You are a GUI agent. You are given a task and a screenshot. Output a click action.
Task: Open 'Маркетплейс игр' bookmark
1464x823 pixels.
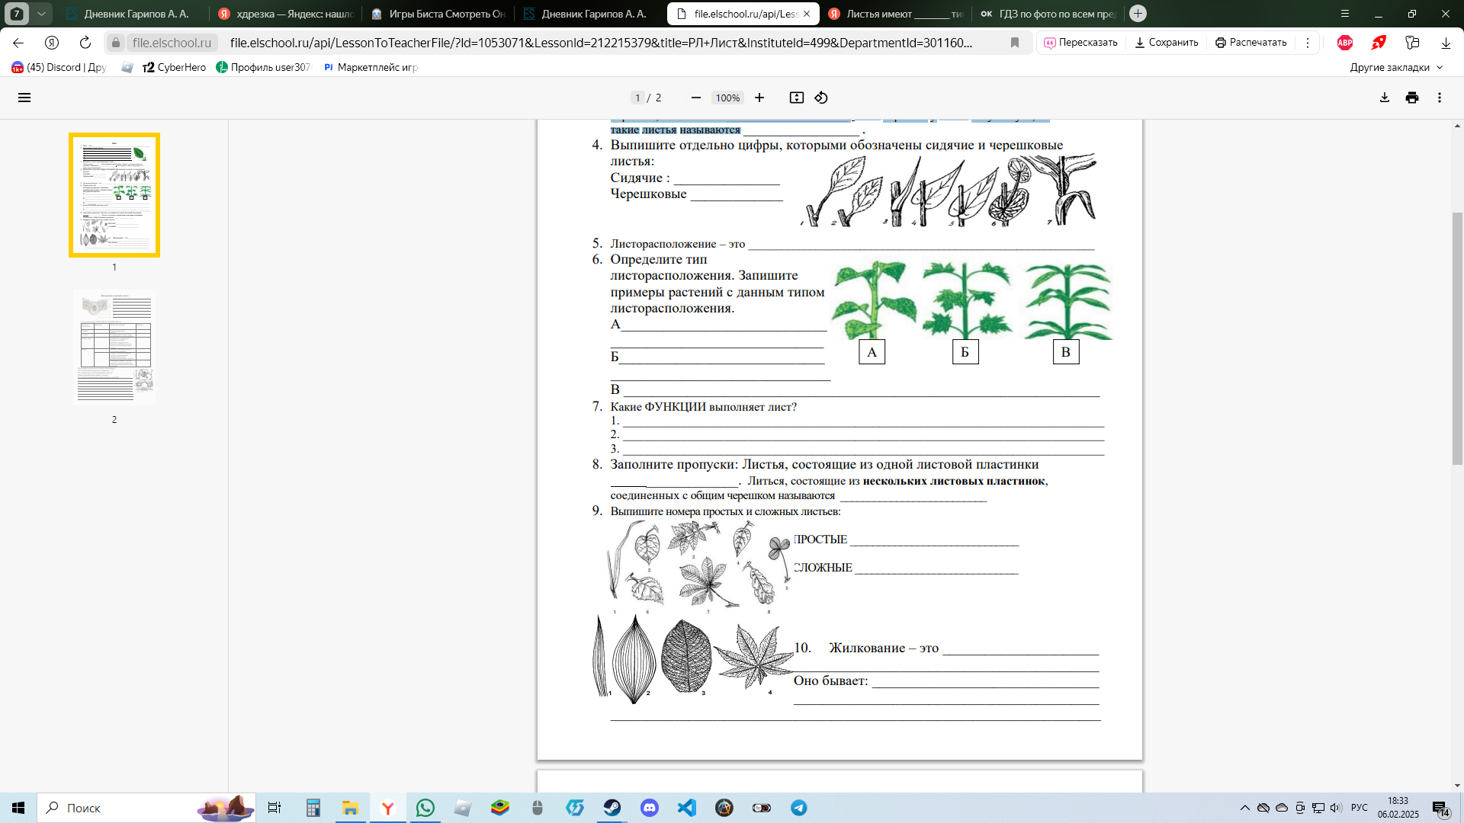[371, 67]
